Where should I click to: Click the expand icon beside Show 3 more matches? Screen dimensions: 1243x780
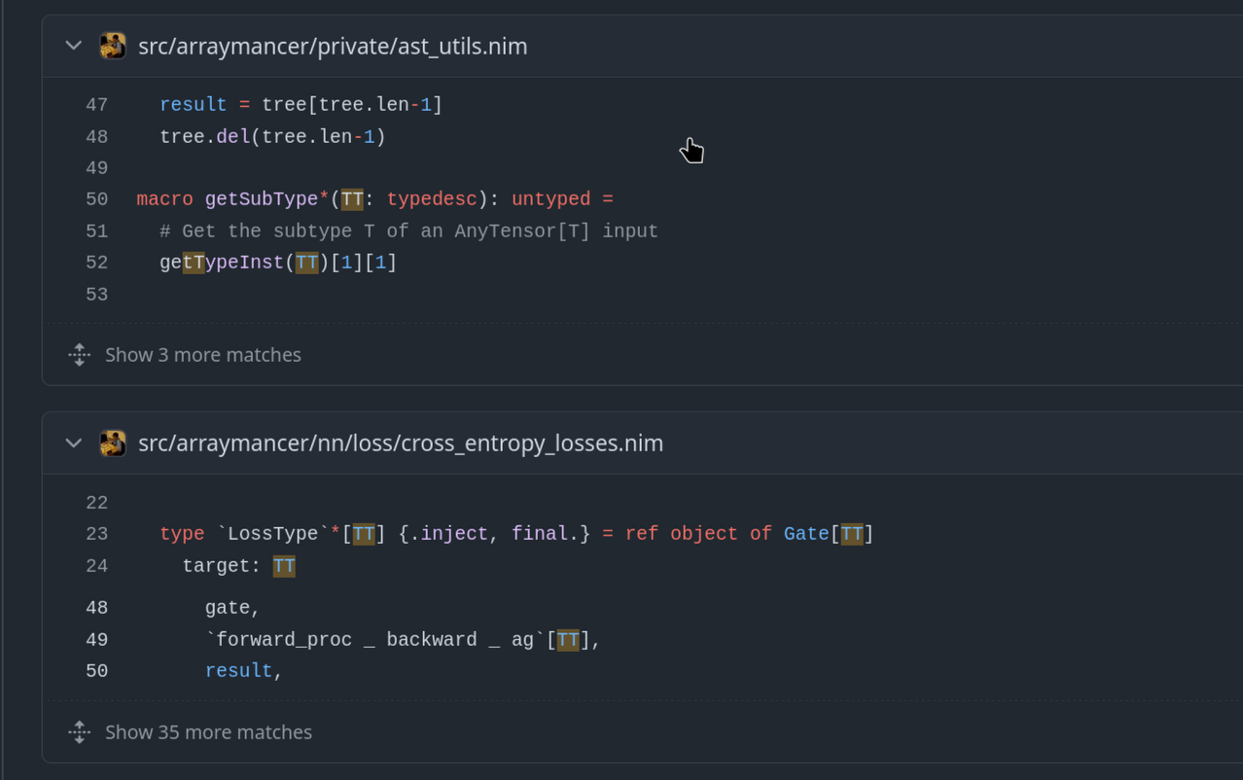point(80,355)
